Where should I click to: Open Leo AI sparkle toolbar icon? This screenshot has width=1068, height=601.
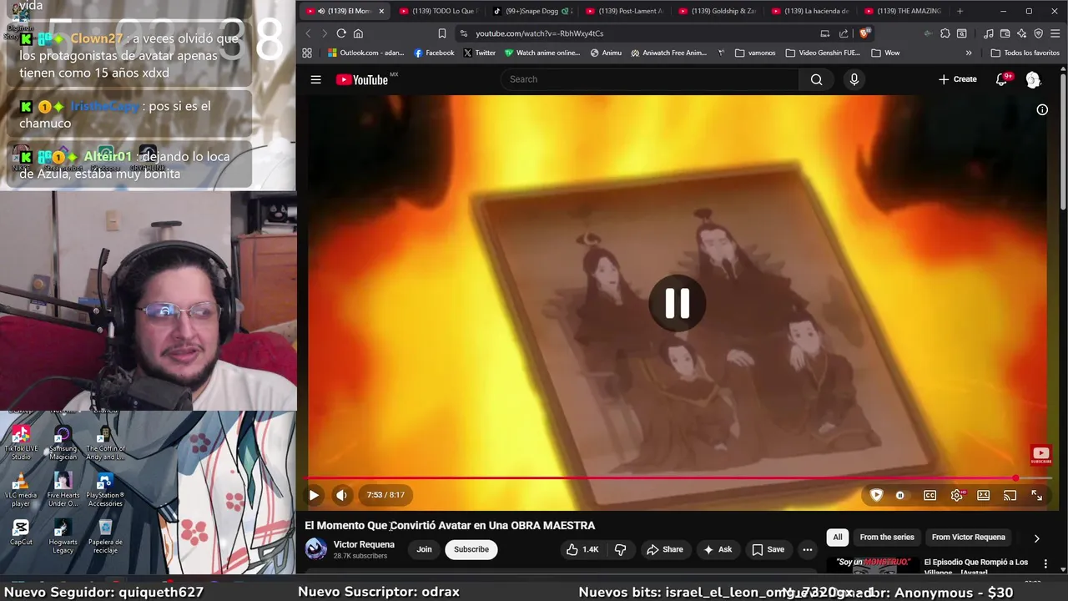[1021, 33]
